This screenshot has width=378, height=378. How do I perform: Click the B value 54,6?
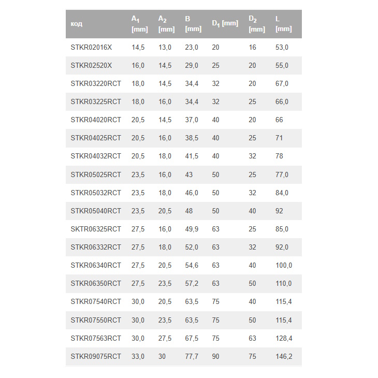coord(192,265)
